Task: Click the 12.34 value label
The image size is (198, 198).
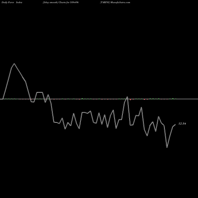Action: coord(182,124)
